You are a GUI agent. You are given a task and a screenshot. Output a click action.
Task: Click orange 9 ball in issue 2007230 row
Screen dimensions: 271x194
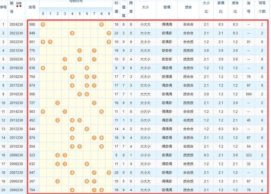coord(109,173)
